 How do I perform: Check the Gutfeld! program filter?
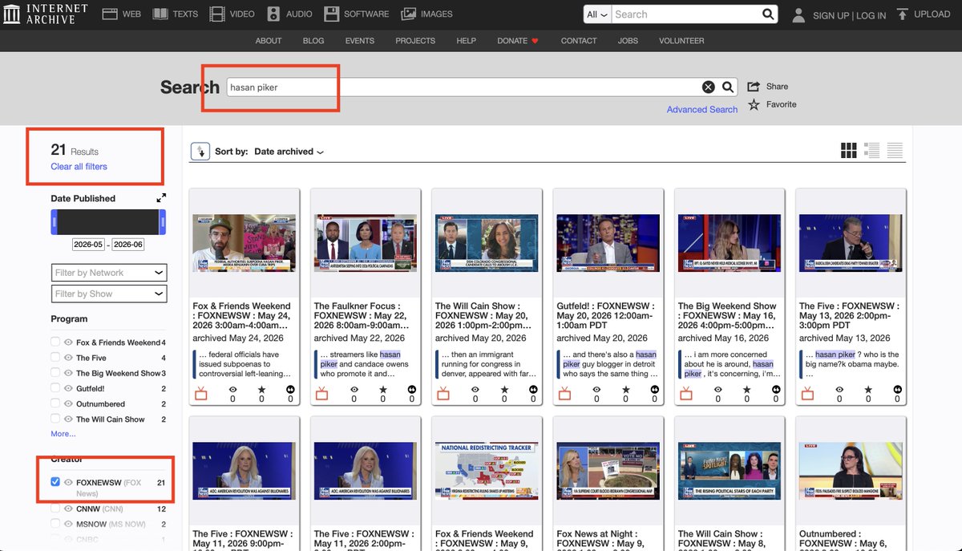(55, 388)
